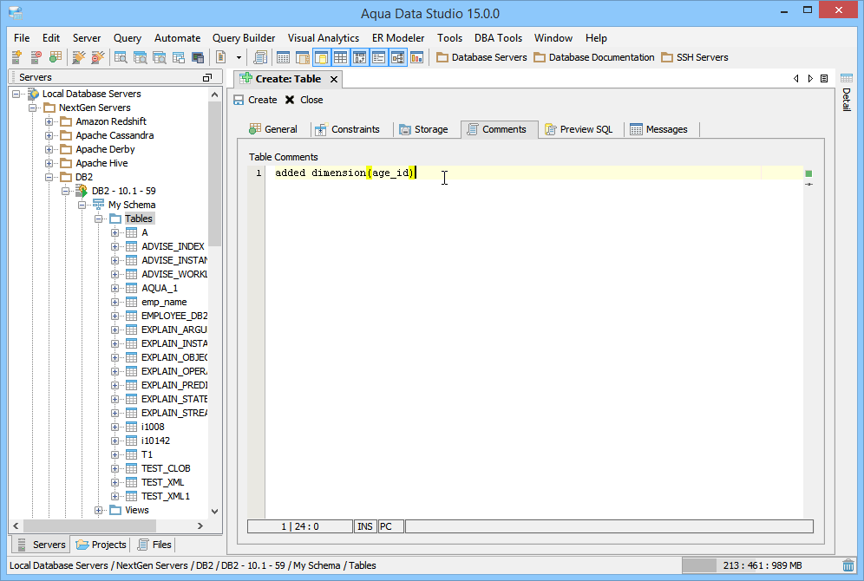
Task: Open Database Servers toolbar link
Action: click(481, 57)
